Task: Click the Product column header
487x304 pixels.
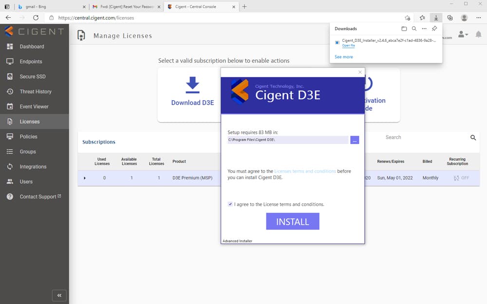Action: pyautogui.click(x=179, y=161)
